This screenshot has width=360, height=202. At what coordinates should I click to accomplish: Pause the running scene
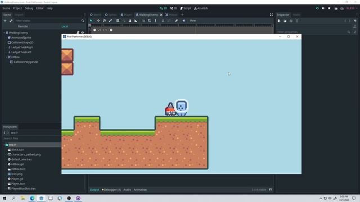[323, 8]
